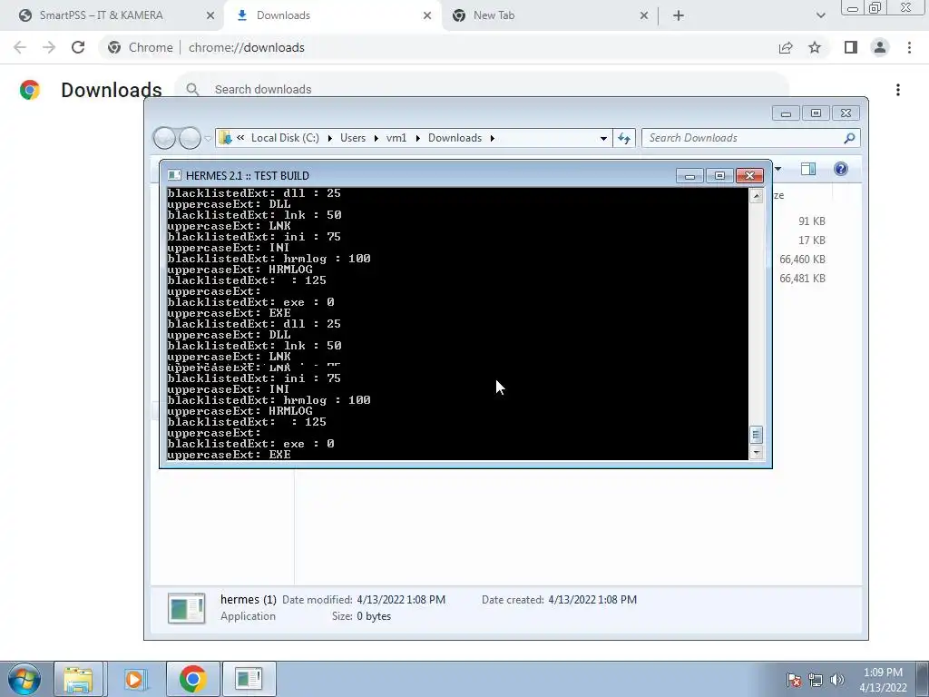Toggle Chrome side panel icon
This screenshot has height=697, width=929.
[851, 47]
